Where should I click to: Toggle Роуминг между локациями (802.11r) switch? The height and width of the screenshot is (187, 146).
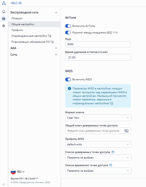68,32
